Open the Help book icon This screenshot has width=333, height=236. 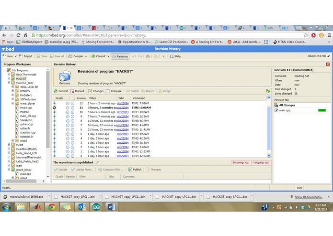point(172,56)
